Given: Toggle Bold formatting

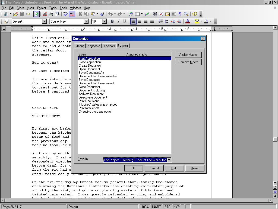Looking at the screenshot, I should click(112, 21).
